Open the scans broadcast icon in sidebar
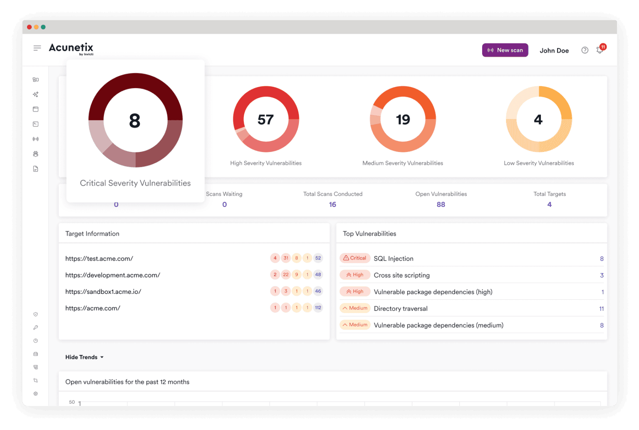The width and height of the screenshot is (639, 430). click(x=36, y=139)
